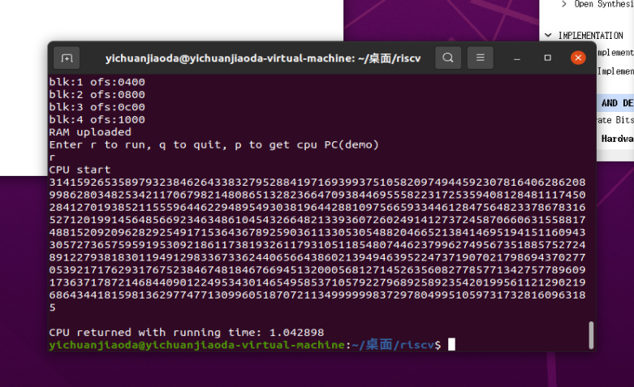This screenshot has width=634, height=387.
Task: Expand Open Synthesized Design in Vivado
Action: (x=564, y=4)
